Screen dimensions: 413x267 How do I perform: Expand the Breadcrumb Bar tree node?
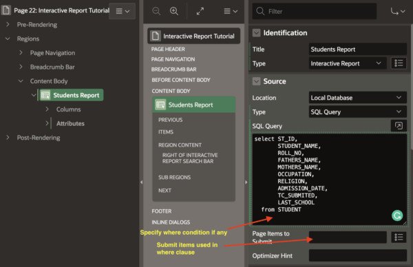(x=21, y=67)
